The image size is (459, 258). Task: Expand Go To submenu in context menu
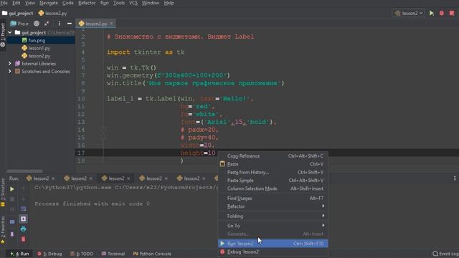[x=273, y=226]
